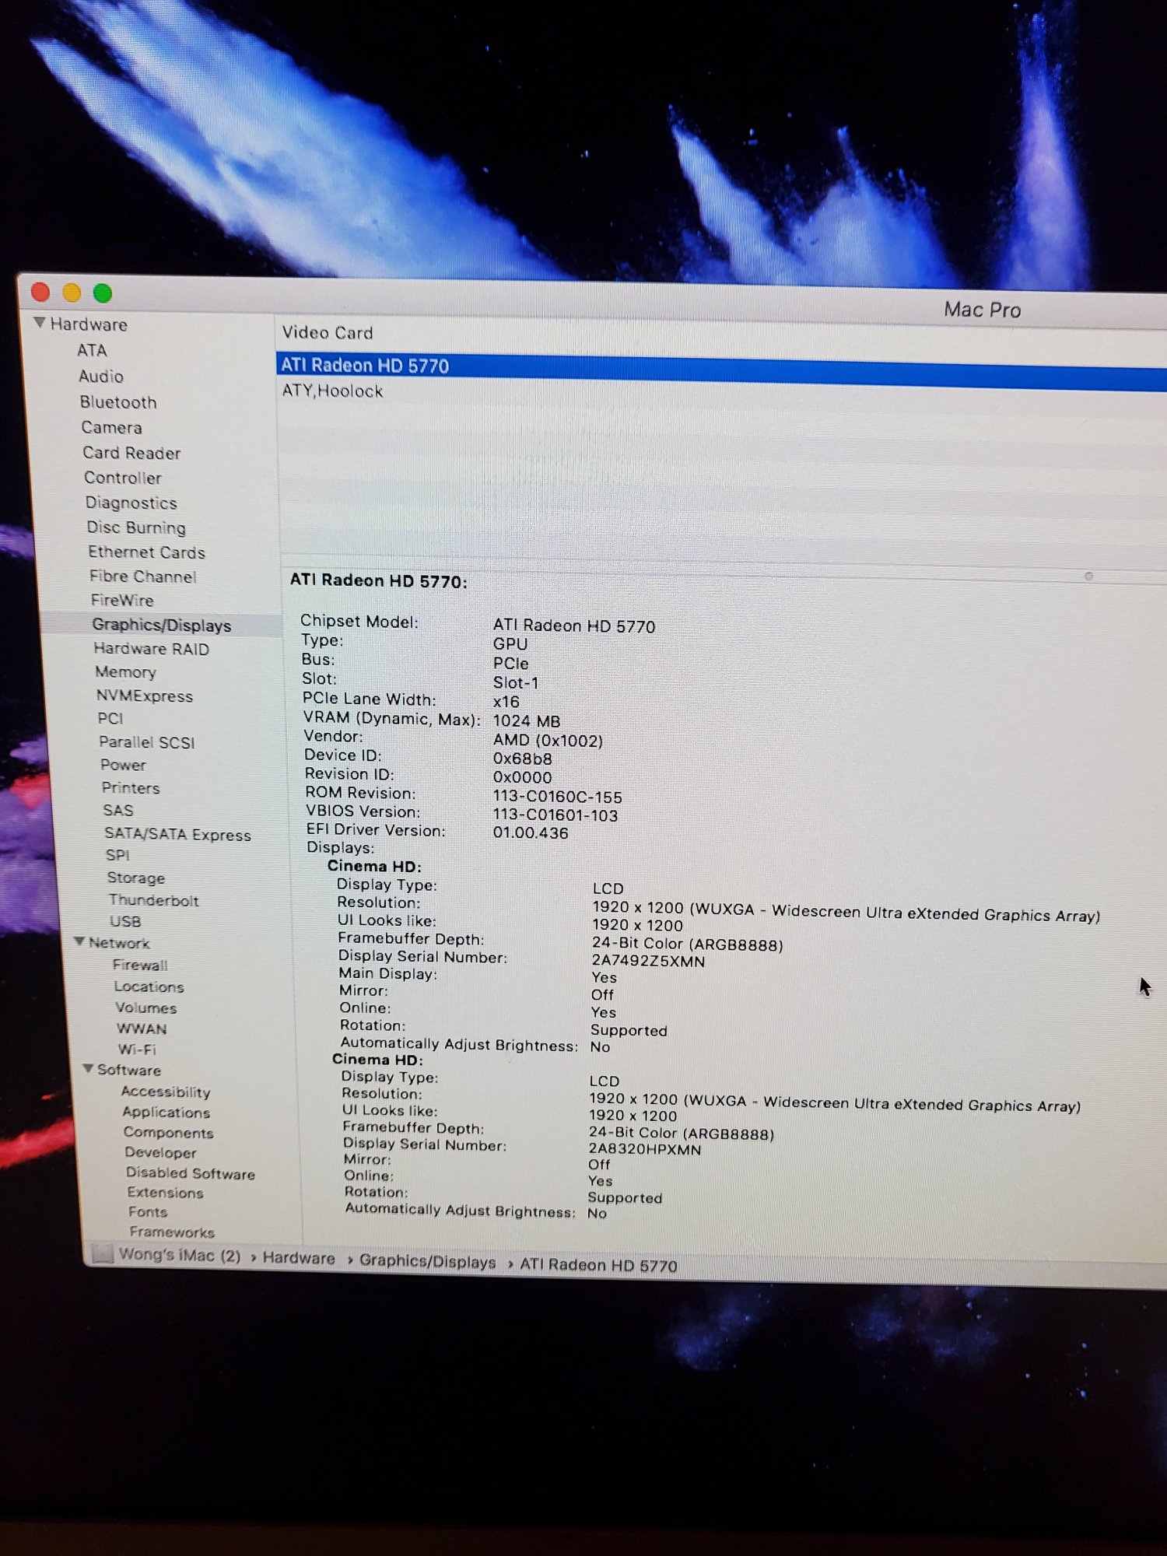
Task: Select Audio in the sidebar
Action: [101, 377]
